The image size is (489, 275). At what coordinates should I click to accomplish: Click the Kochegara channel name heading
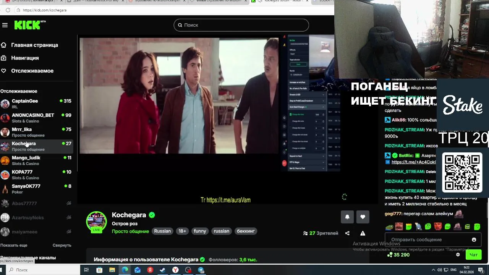click(129, 215)
